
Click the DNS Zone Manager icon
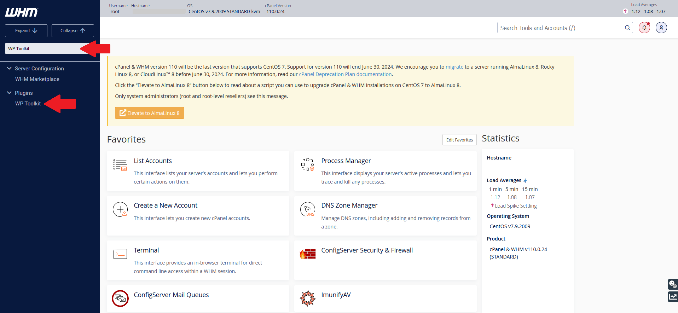click(x=308, y=209)
